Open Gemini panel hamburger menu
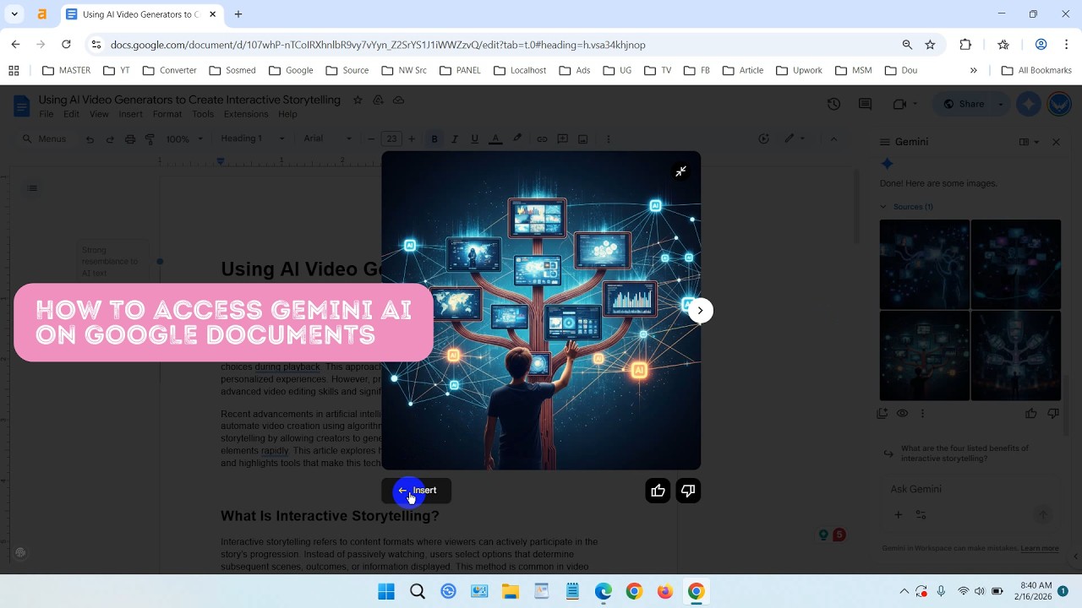This screenshot has height=608, width=1082. 885,142
